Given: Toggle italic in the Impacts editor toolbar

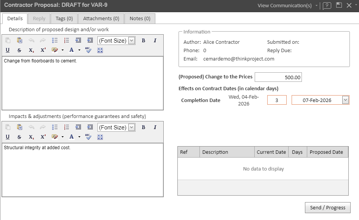Looking at the screenshot, I should (155, 128).
